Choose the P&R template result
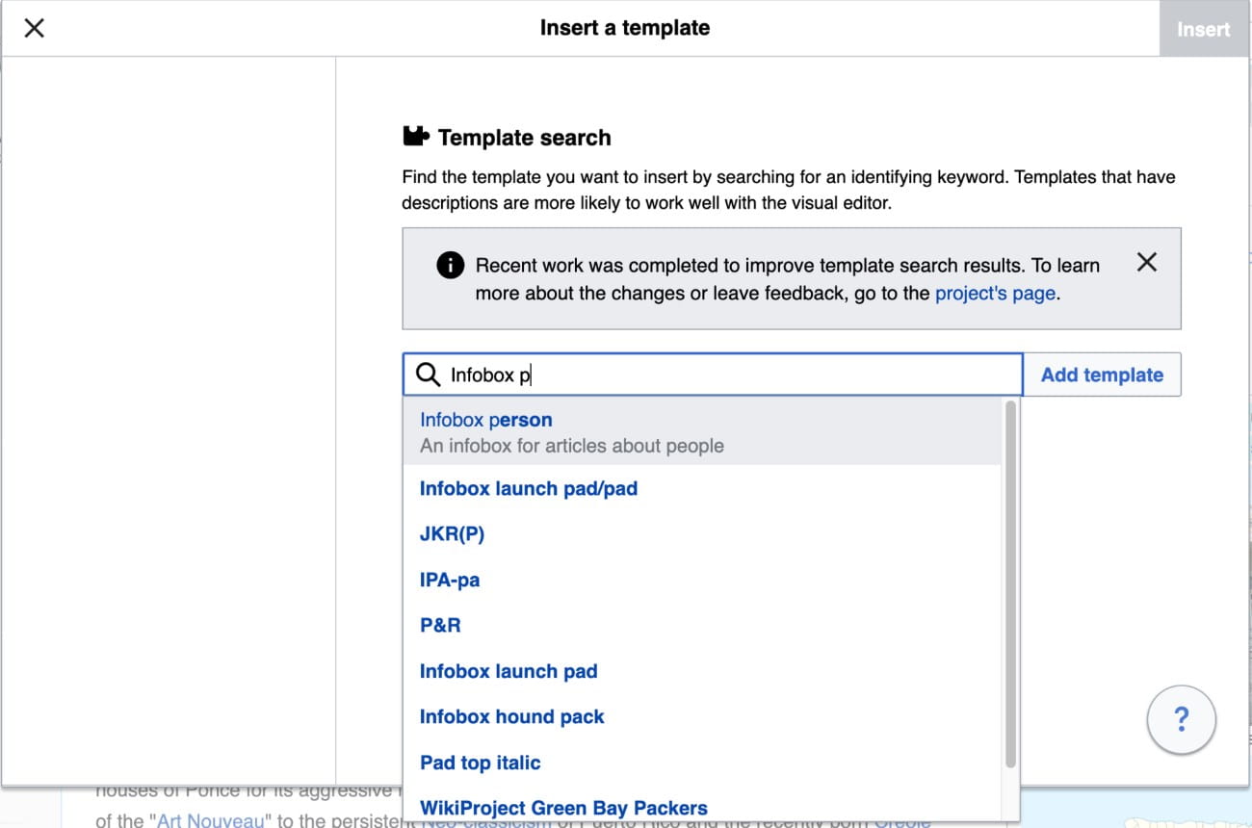Screen dimensions: 1252x828 point(440,625)
